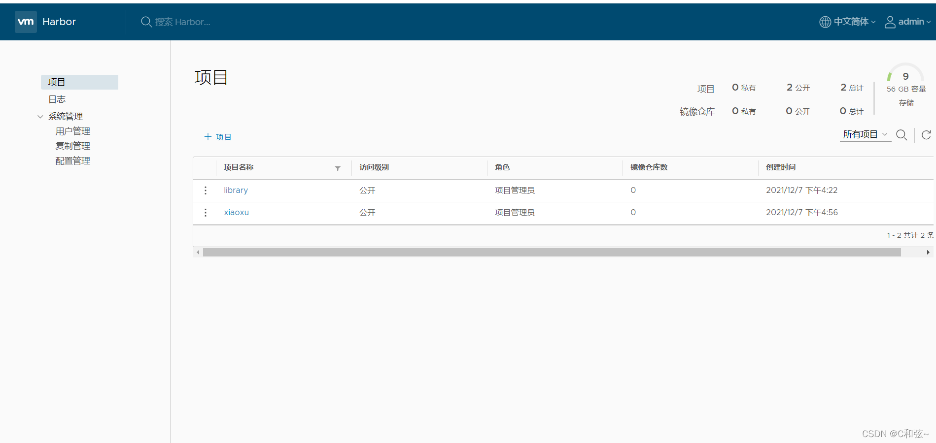Click the VMware Harbor logo icon
This screenshot has height=443, width=936.
click(x=26, y=22)
